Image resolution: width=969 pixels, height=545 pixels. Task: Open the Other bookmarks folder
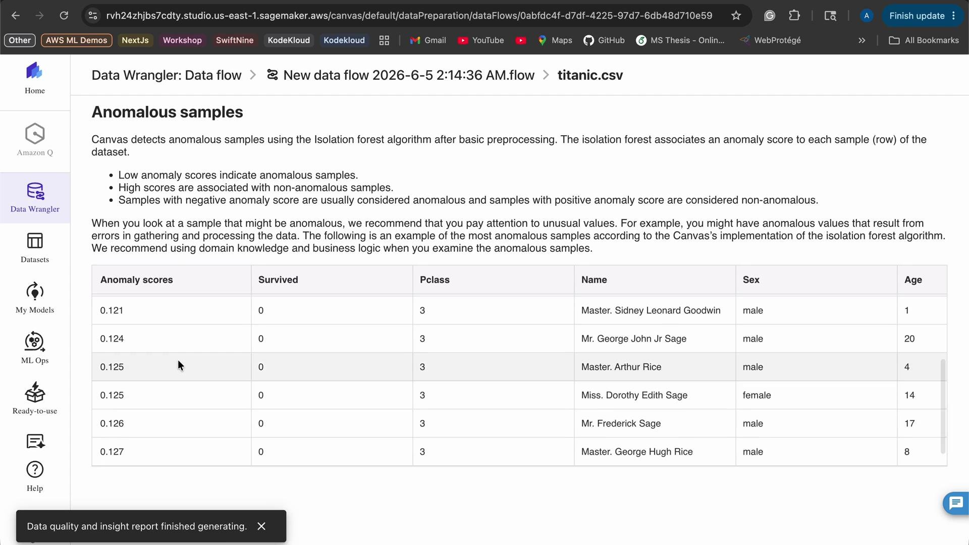[x=20, y=40]
